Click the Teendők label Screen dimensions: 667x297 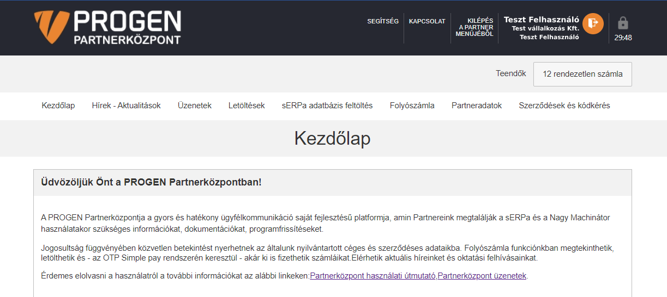pyautogui.click(x=511, y=73)
